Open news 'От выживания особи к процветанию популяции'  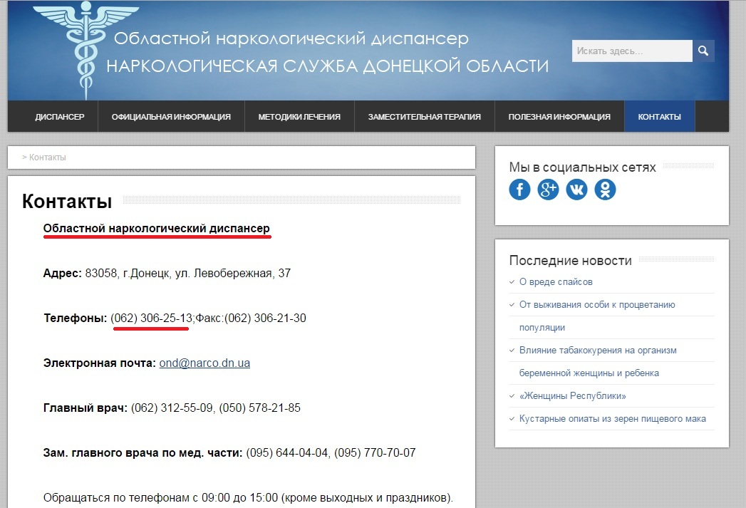(x=597, y=305)
